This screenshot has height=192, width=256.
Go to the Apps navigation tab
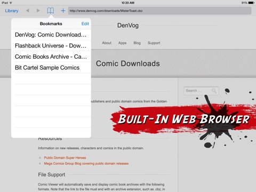click(x=122, y=43)
